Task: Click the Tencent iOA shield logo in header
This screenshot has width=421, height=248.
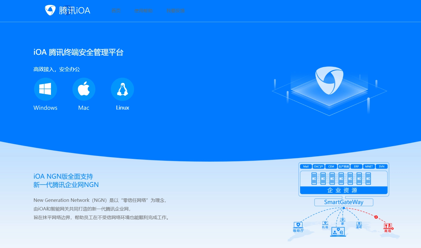Action: tap(50, 10)
